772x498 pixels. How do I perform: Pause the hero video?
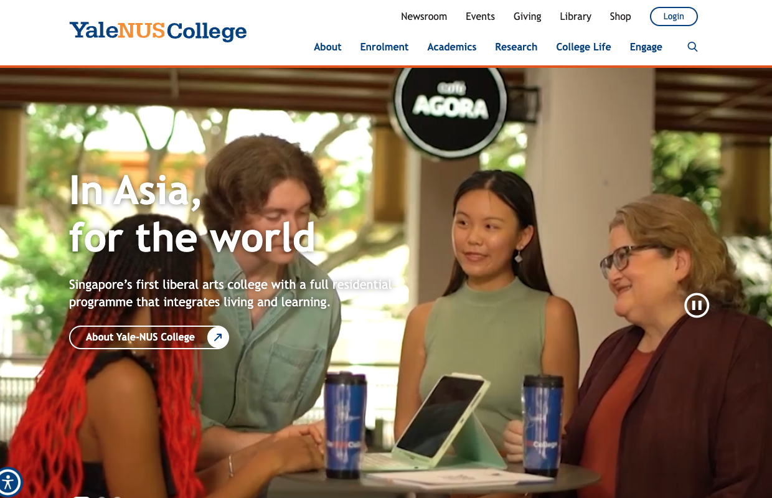click(x=697, y=306)
